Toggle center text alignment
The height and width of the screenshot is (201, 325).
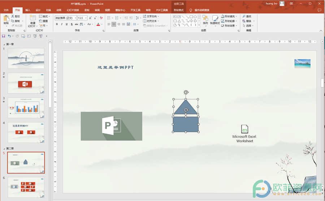coord(114,24)
